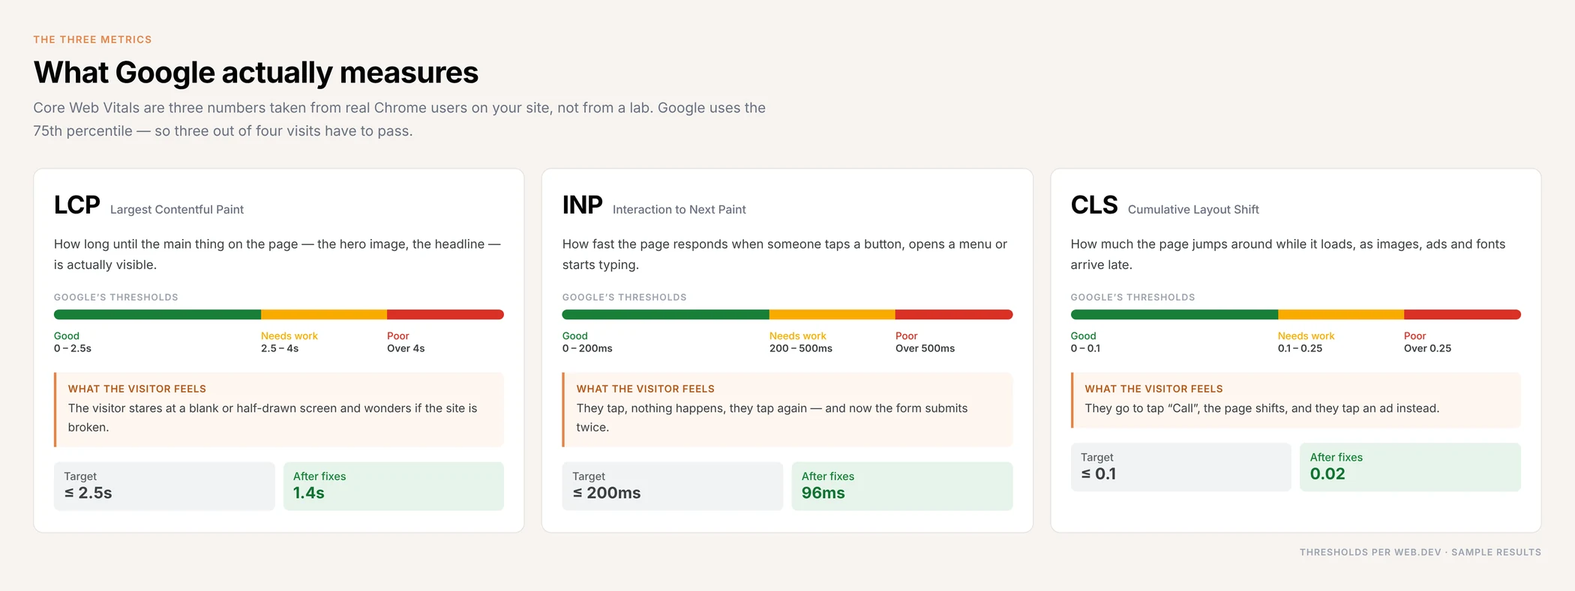Click the INP card title

583,205
